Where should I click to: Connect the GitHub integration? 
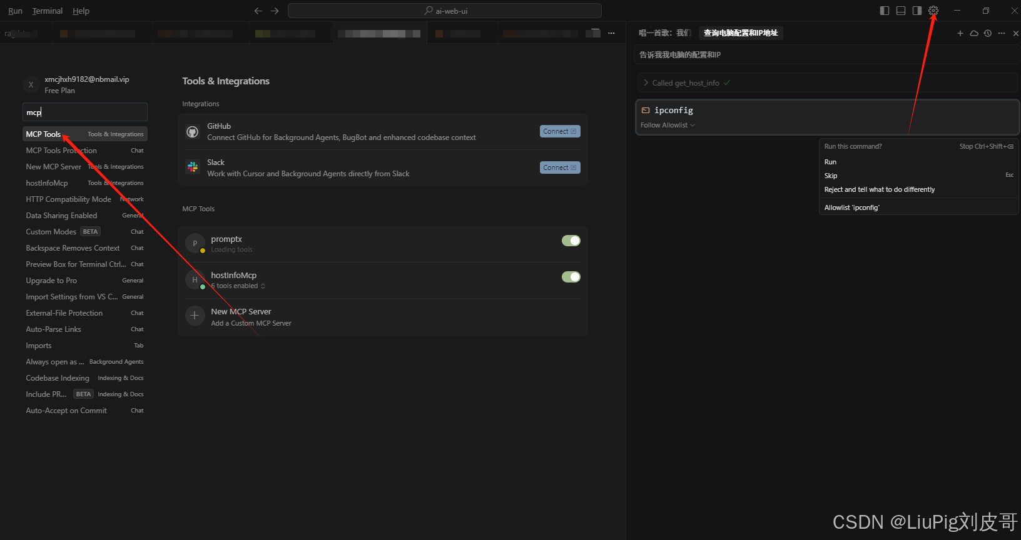click(560, 131)
